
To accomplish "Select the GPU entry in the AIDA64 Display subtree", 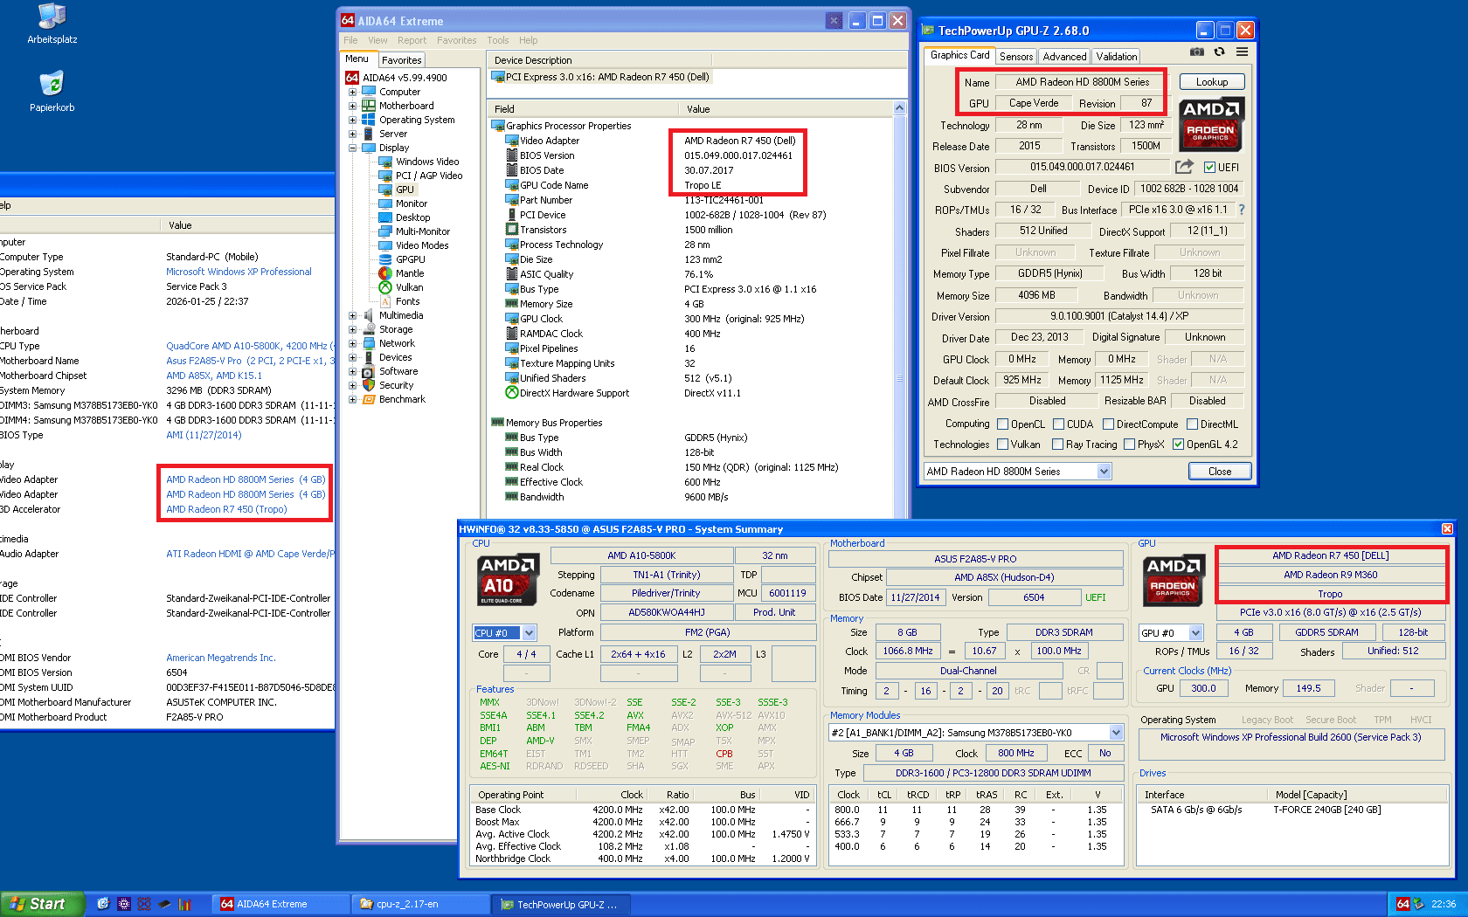I will (x=405, y=190).
